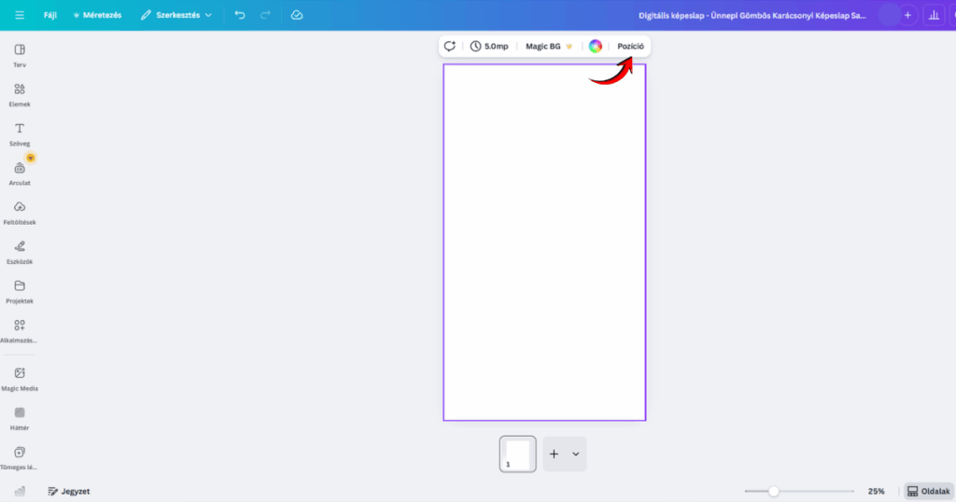
Task: Expand the Szerkesztés dropdown
Action: click(176, 15)
